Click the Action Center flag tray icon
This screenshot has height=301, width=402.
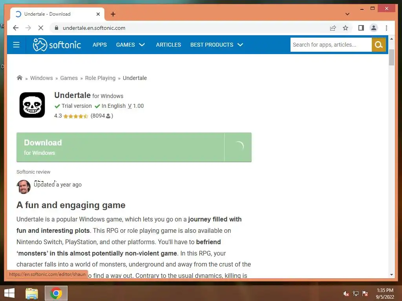[x=365, y=294]
